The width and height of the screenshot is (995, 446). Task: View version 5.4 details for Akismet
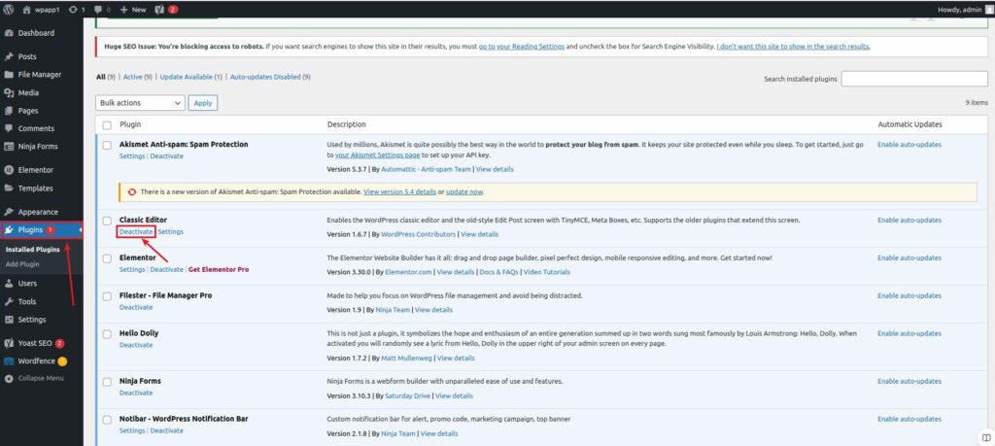(399, 191)
